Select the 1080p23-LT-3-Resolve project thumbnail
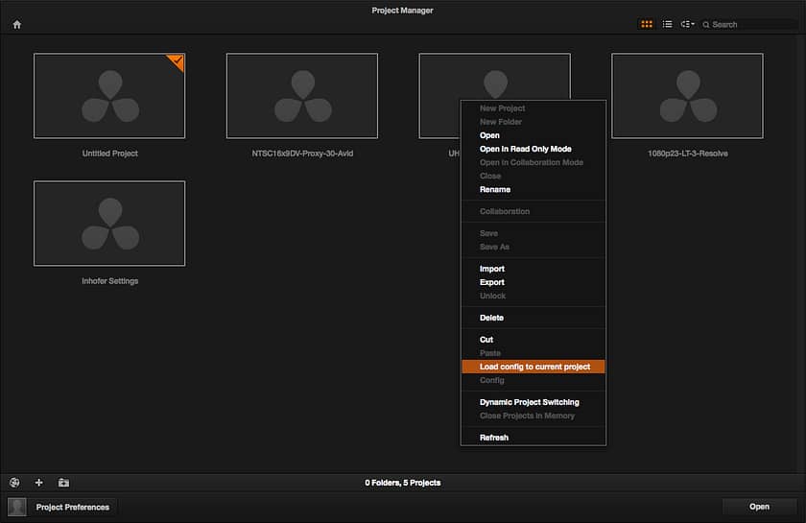The height and width of the screenshot is (523, 806). coord(687,96)
